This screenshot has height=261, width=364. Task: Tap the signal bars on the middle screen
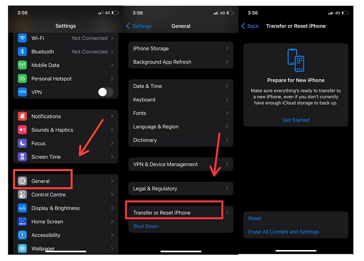coord(216,13)
